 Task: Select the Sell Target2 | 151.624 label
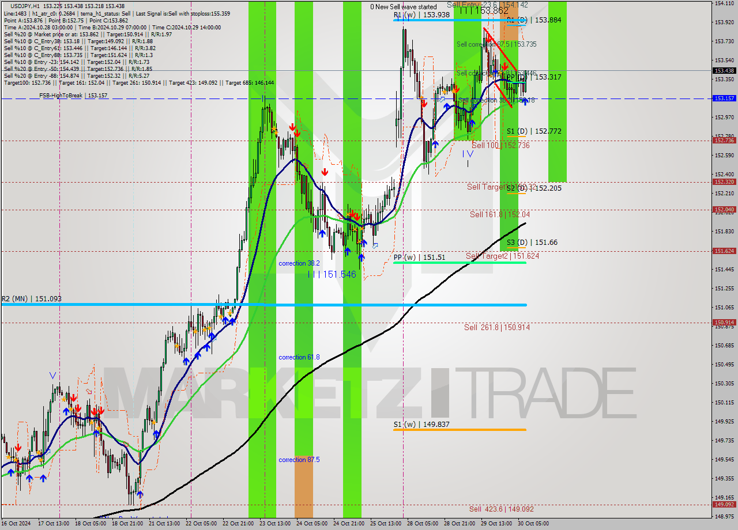(502, 256)
